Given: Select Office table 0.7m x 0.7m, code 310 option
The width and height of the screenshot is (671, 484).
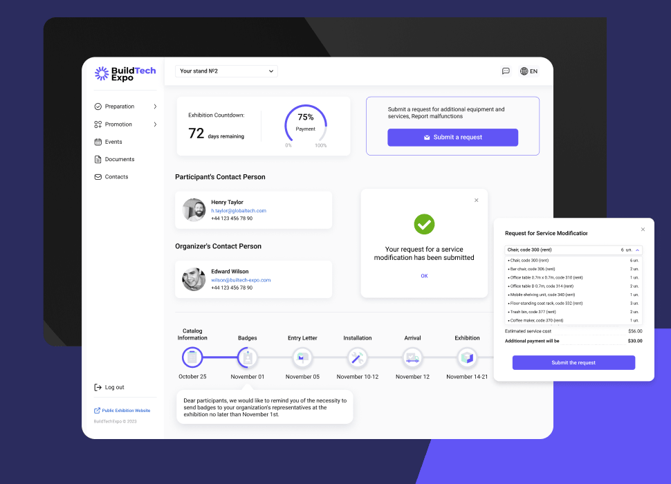Looking at the screenshot, I should tap(573, 277).
